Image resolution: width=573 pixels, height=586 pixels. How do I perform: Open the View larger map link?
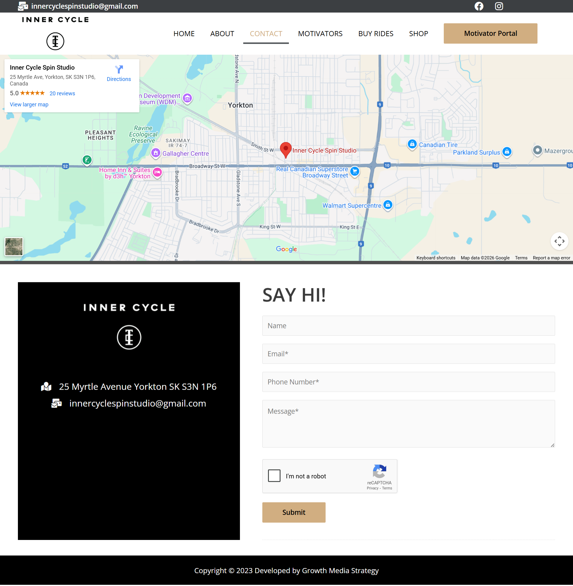pos(29,105)
